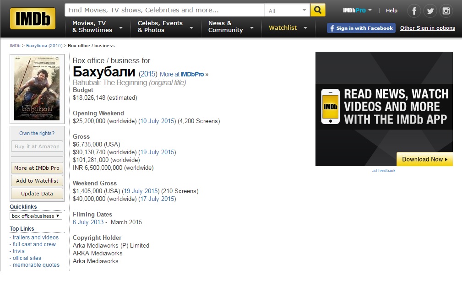Open the search category 'All' dropdown
462x281 pixels.
[x=287, y=10]
